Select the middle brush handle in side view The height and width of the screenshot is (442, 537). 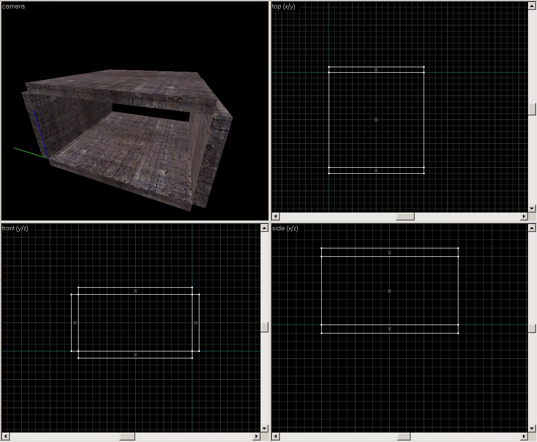[x=389, y=291]
